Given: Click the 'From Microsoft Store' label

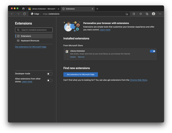Looking at the screenshot, I should tap(73, 45).
